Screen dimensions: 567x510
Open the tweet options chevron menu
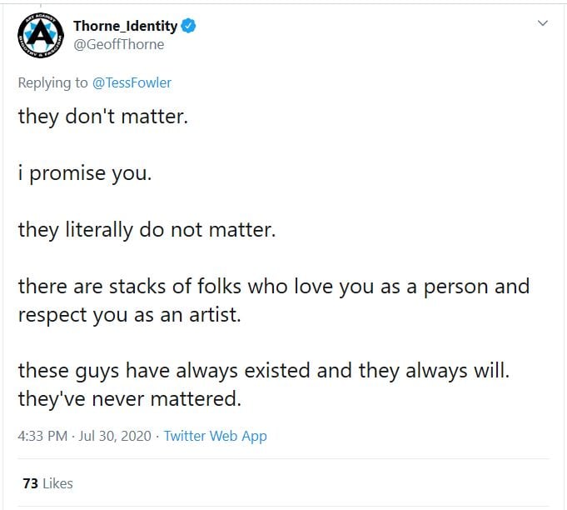point(542,23)
